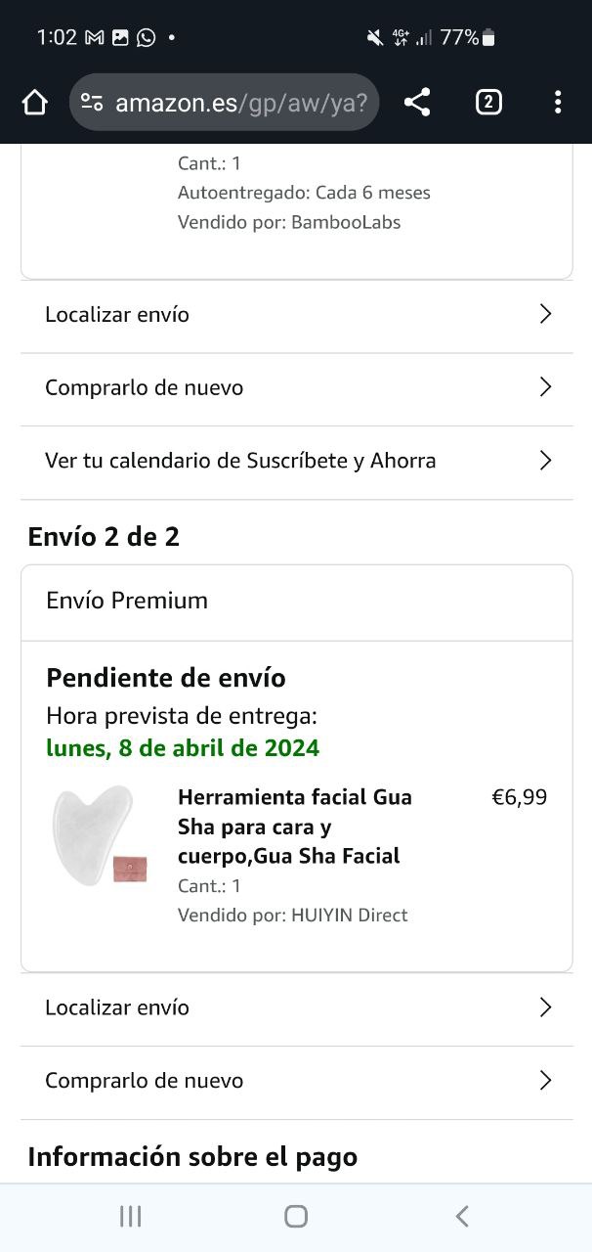
Task: Open the tab switcher showing 2 tabs
Action: [487, 103]
